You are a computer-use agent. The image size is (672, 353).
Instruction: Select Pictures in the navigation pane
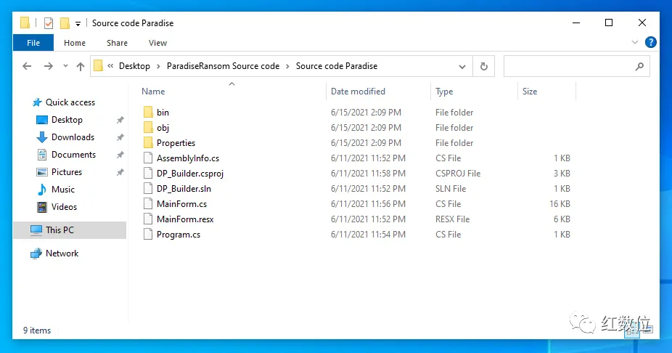click(67, 172)
